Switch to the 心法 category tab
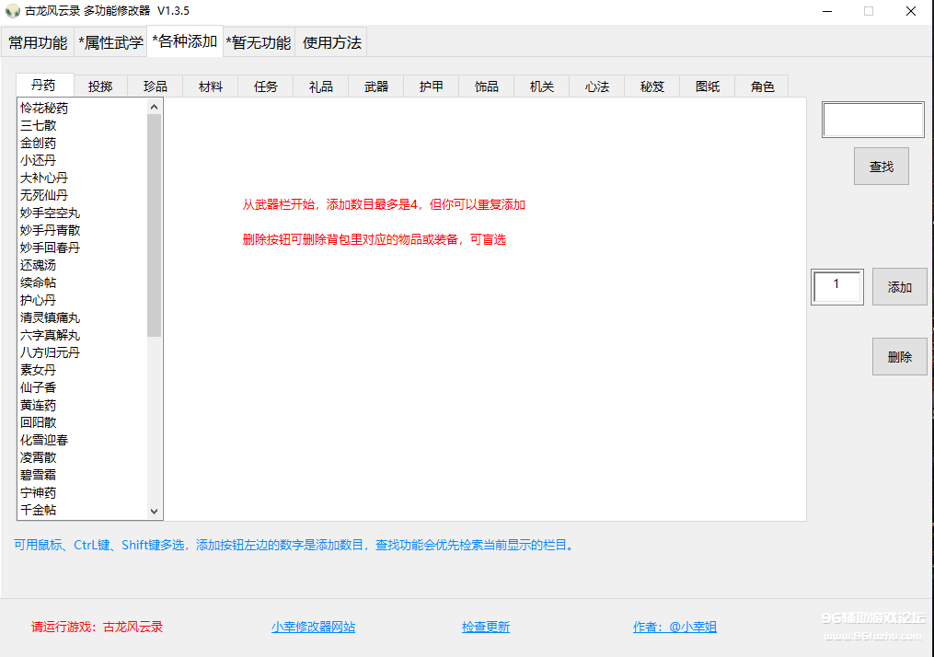Image resolution: width=934 pixels, height=657 pixels. point(597,86)
